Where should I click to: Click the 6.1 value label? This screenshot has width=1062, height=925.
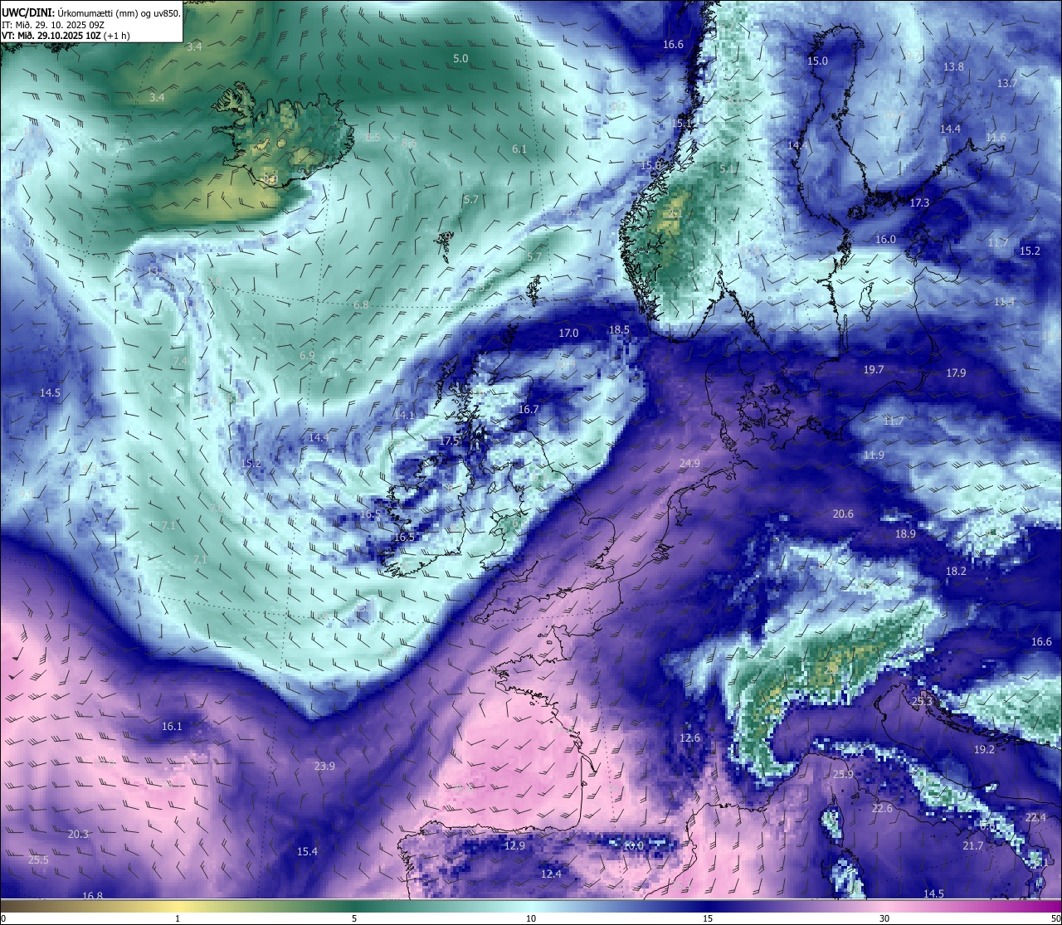pos(519,149)
